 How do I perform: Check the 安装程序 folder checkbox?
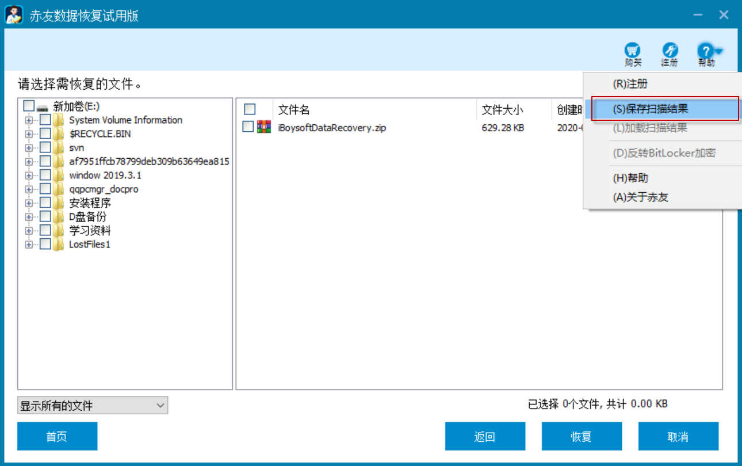(45, 203)
